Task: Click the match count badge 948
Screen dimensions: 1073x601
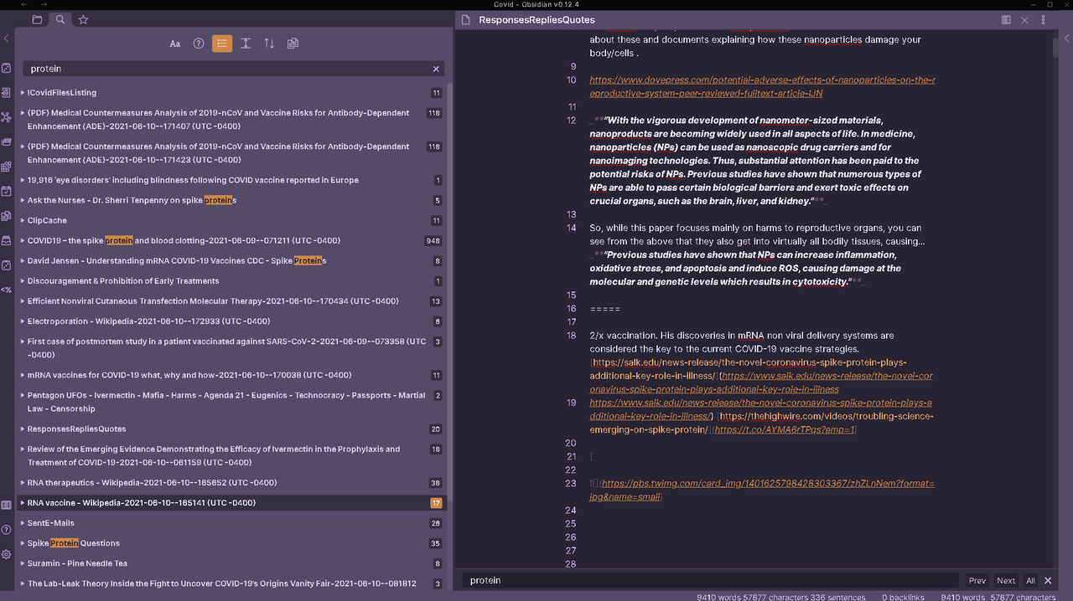Action: coord(433,241)
